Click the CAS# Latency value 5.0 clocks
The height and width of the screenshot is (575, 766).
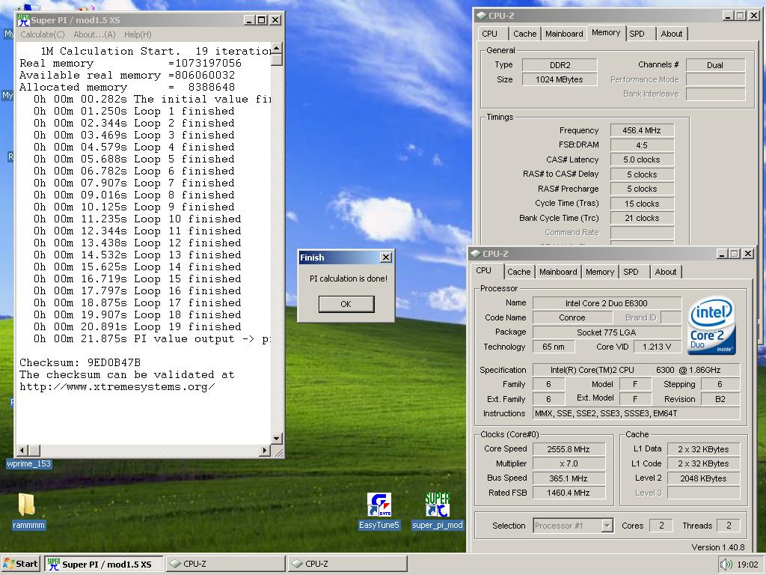pyautogui.click(x=642, y=160)
